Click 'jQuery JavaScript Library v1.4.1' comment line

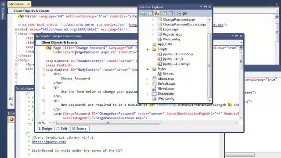(x=62, y=137)
